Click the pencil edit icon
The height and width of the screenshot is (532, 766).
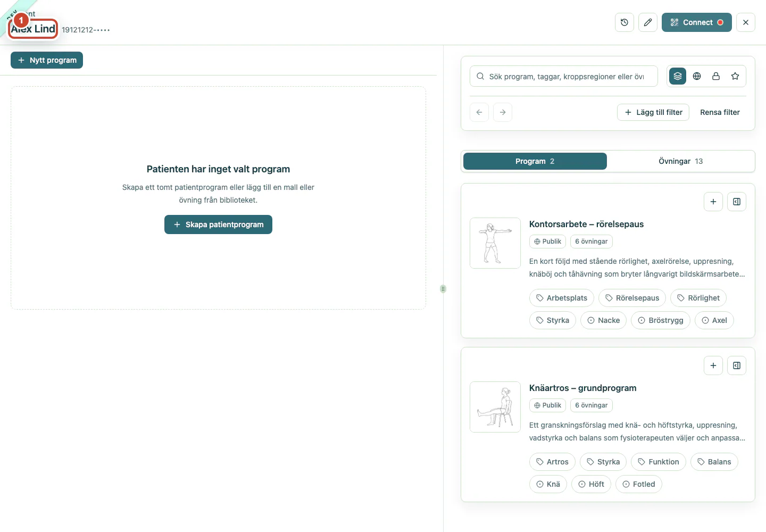pyautogui.click(x=648, y=22)
